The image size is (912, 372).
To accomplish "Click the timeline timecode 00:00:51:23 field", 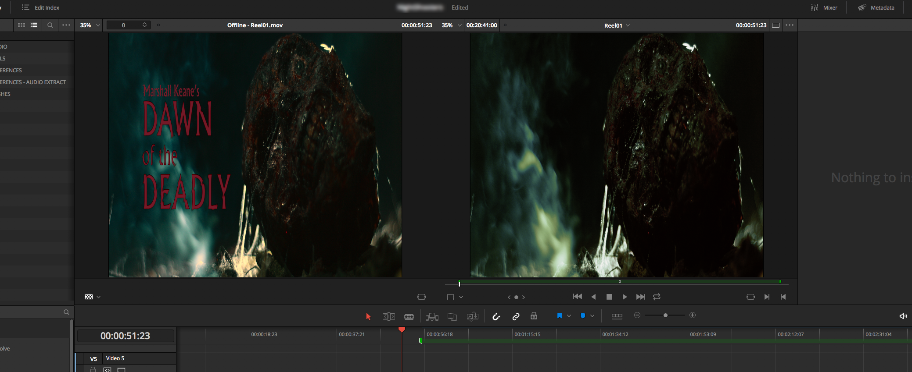I will [126, 336].
